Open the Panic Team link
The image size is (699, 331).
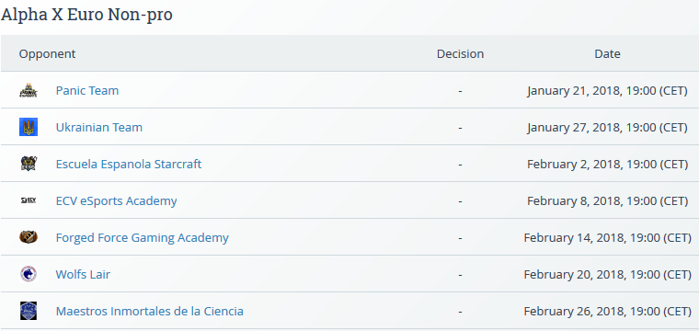[87, 90]
